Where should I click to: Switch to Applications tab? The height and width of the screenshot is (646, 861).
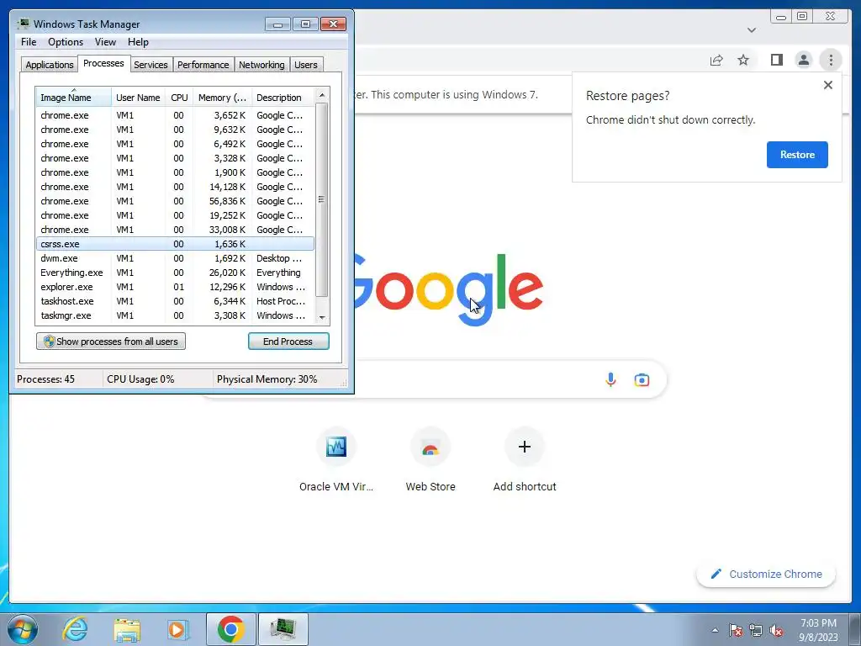coord(50,65)
